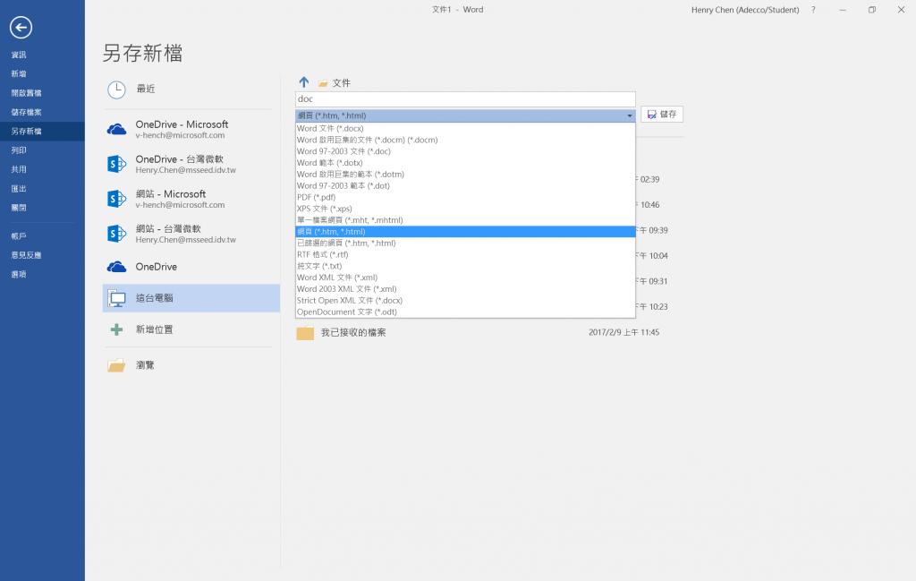Open the 新增 backstage tab

pos(42,74)
